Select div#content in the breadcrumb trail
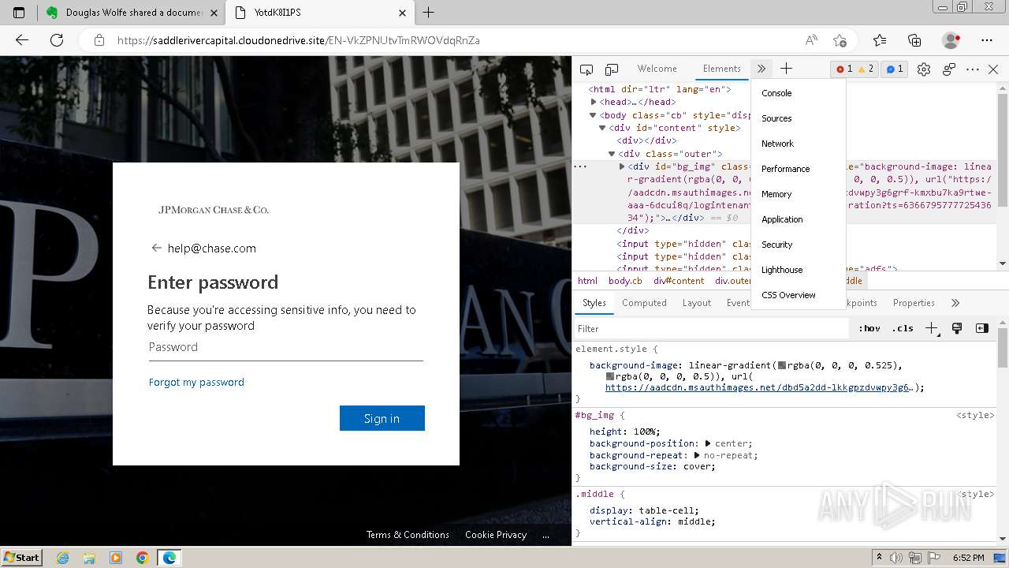The width and height of the screenshot is (1009, 568). [x=679, y=281]
